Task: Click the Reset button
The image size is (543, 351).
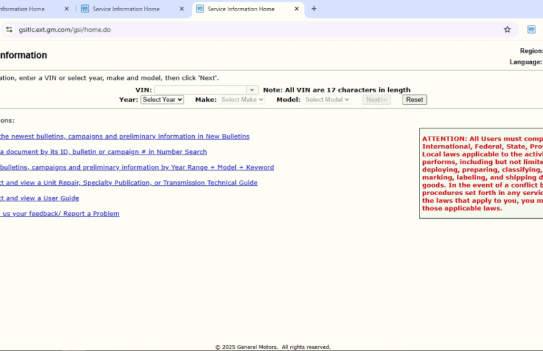Action: 414,100
